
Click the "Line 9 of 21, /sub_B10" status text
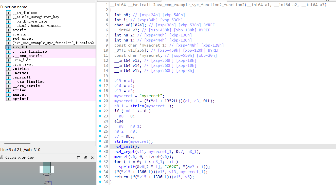pos(20,150)
